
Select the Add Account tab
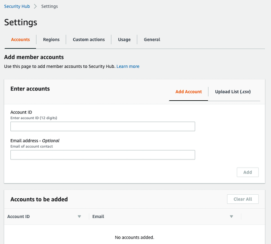[x=188, y=92]
